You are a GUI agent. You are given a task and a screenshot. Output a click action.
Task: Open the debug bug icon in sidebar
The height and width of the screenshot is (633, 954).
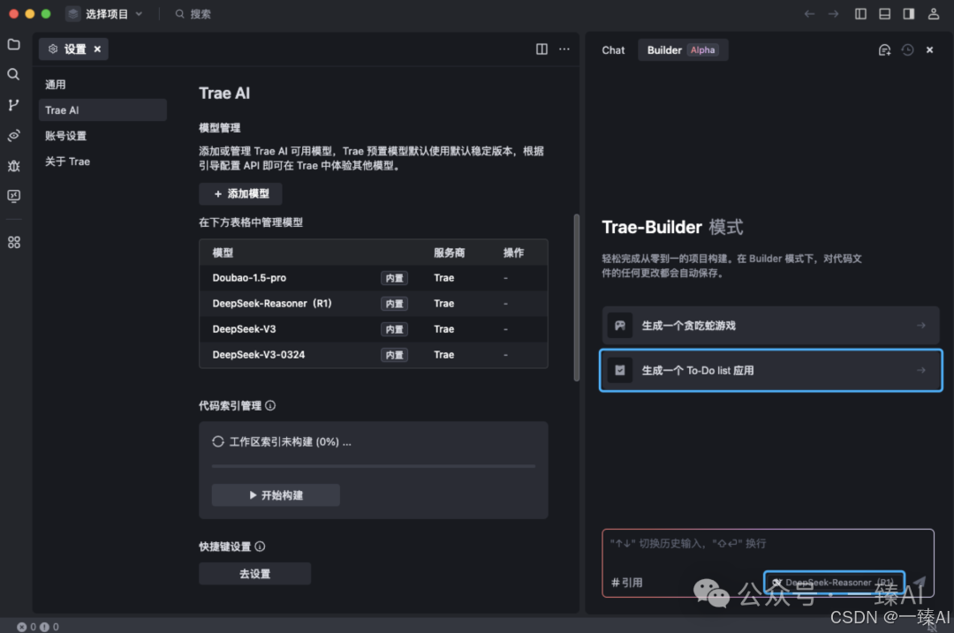point(13,165)
